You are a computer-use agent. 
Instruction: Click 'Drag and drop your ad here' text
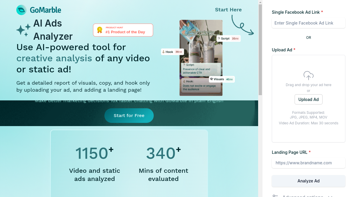(309, 85)
